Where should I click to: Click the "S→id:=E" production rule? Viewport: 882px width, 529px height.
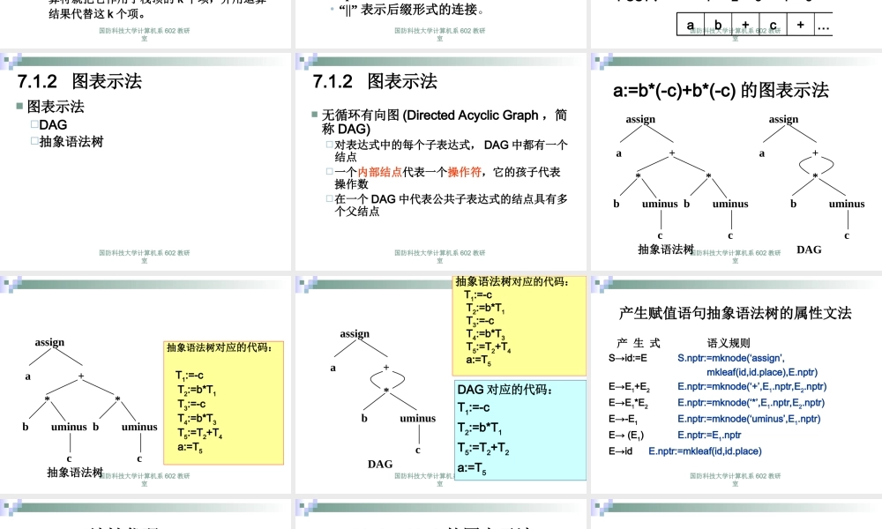tap(627, 359)
